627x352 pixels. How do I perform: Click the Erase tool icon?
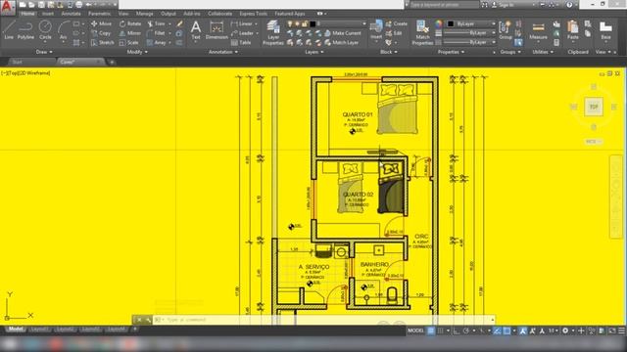[x=179, y=23]
